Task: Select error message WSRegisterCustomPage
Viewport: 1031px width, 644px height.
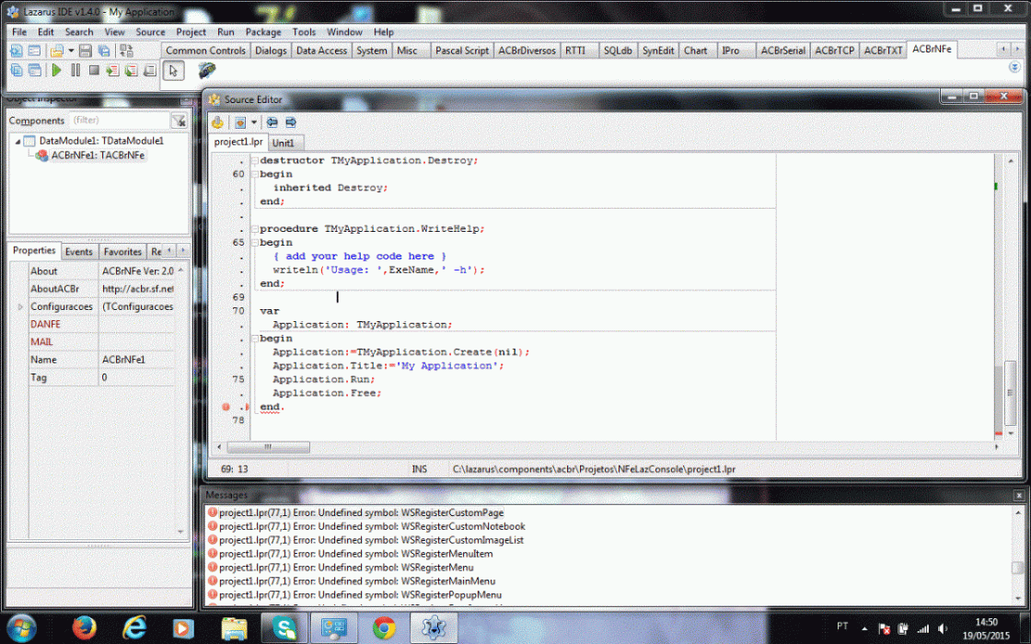Action: 361,512
